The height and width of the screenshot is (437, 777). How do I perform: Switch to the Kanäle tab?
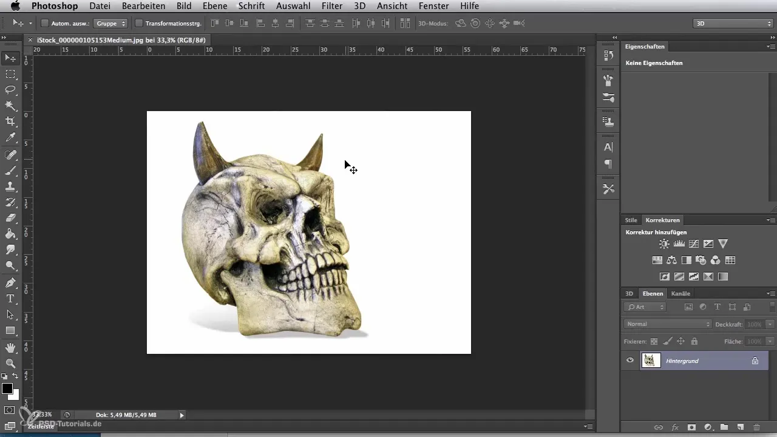tap(680, 294)
